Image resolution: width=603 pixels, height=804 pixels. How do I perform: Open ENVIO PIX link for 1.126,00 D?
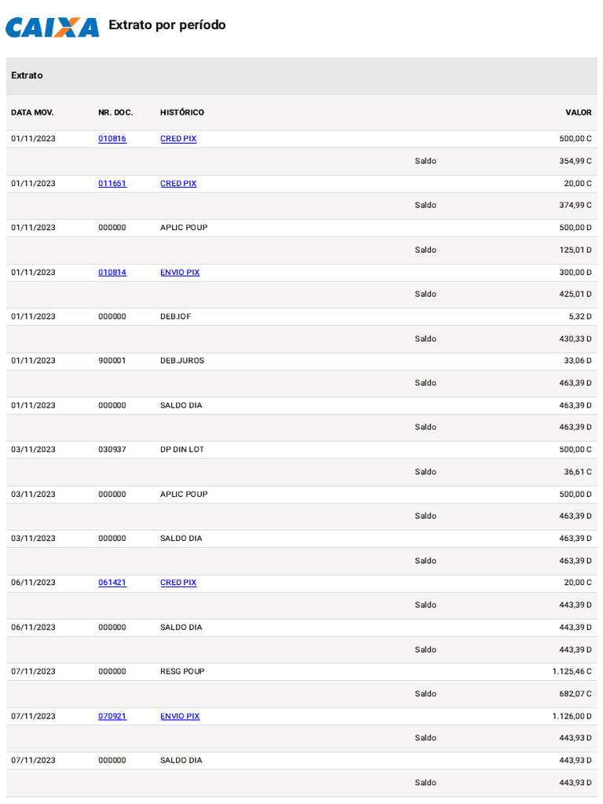[x=180, y=716]
